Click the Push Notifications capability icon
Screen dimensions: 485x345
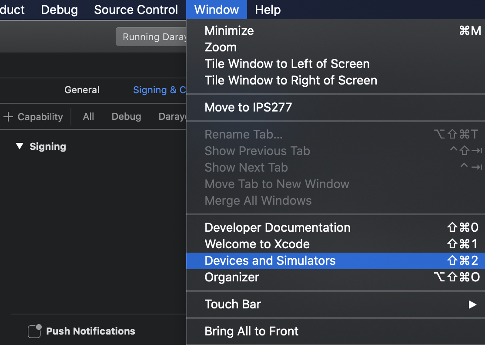coord(34,331)
